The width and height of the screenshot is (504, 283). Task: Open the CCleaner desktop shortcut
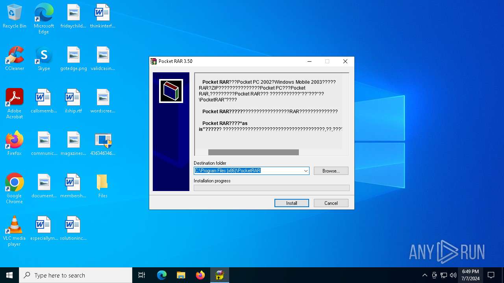tap(15, 59)
